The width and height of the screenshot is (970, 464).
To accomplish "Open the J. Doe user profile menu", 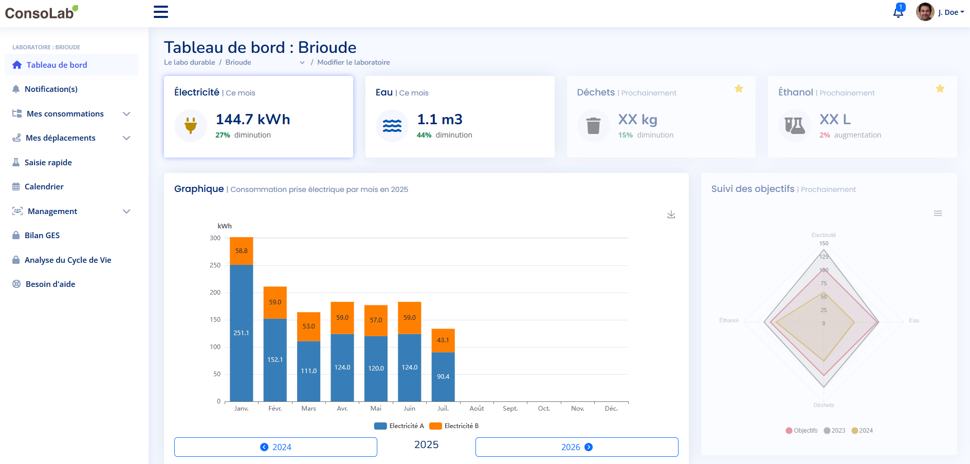I will [x=940, y=12].
